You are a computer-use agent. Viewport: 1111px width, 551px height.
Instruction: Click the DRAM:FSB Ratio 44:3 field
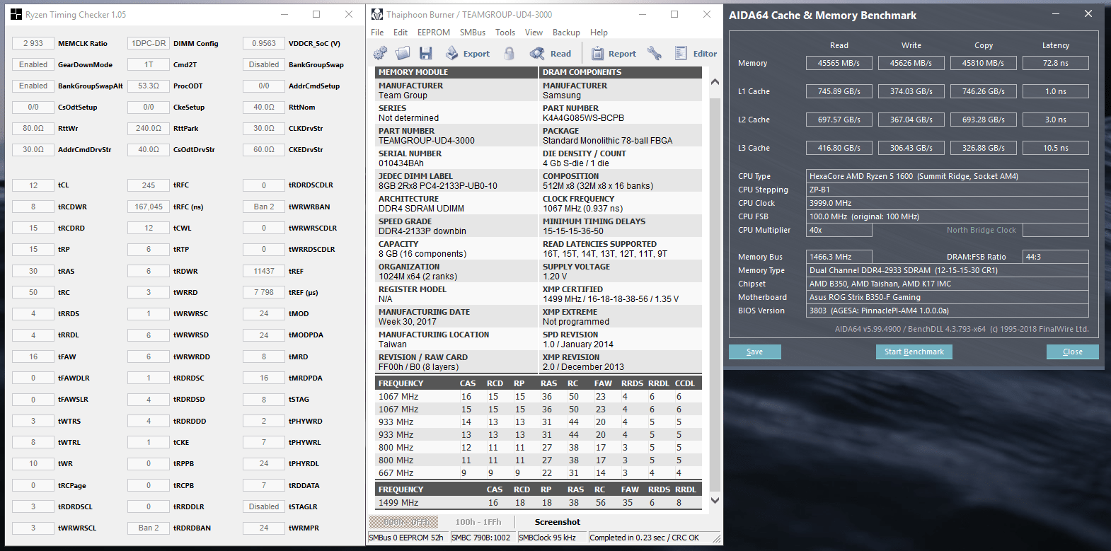pyautogui.click(x=1056, y=257)
